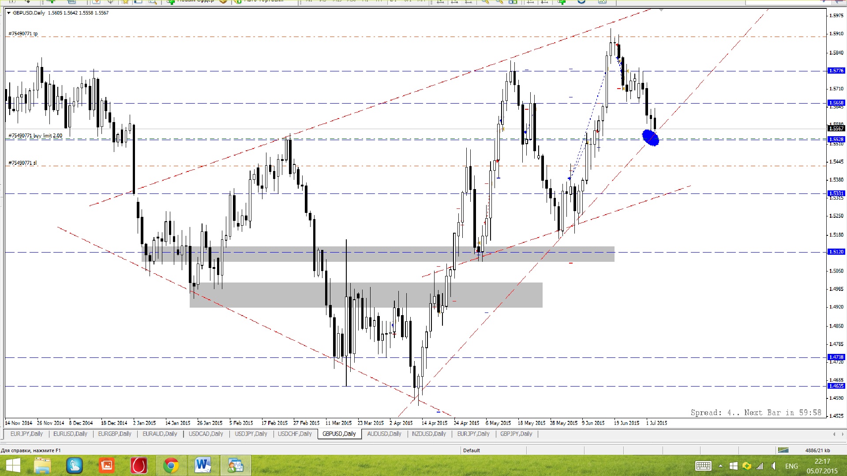Click the connection status bars icon
This screenshot has height=476, width=847.
coord(783,450)
